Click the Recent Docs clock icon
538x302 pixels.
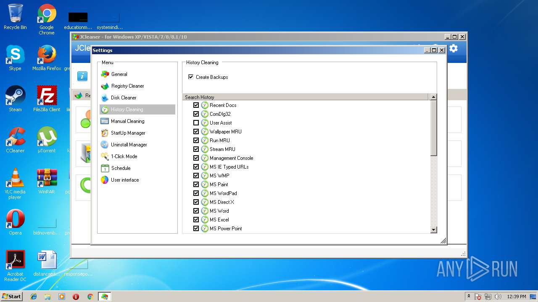click(x=205, y=105)
